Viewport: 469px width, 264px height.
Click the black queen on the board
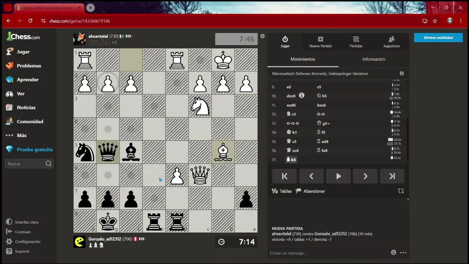pyautogui.click(x=108, y=152)
